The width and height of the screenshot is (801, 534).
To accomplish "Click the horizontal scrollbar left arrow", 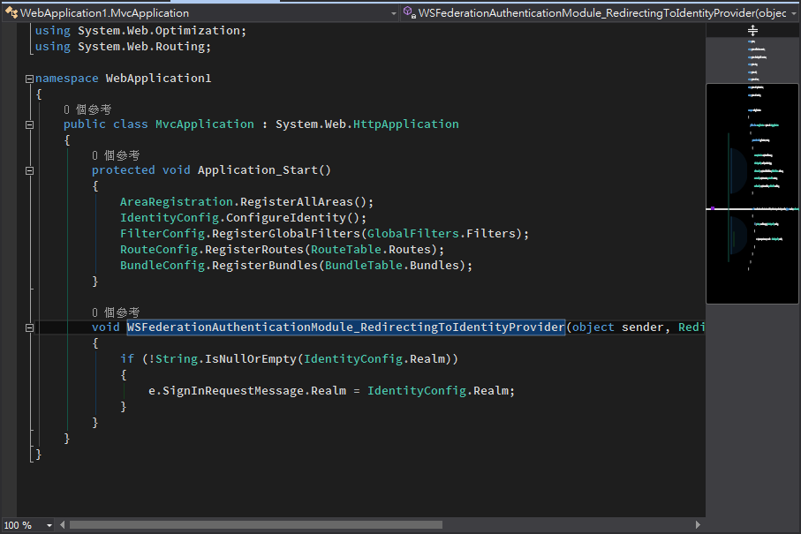I will (63, 525).
